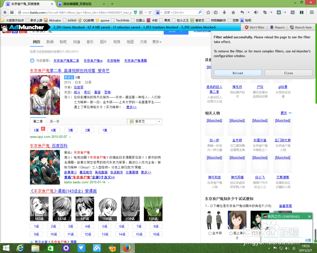Click search magnifier in search box
This screenshot has width=317, height=253.
point(200,12)
